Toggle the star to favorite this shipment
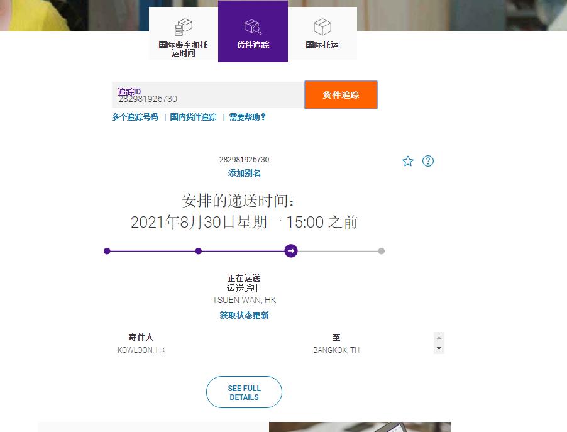The height and width of the screenshot is (432, 567). point(408,161)
